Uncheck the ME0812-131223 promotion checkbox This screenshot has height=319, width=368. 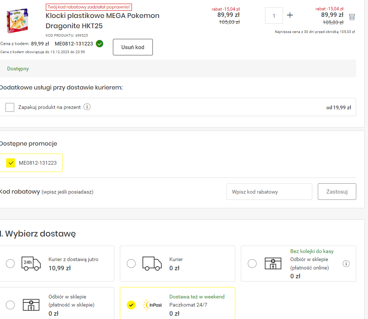tap(11, 163)
